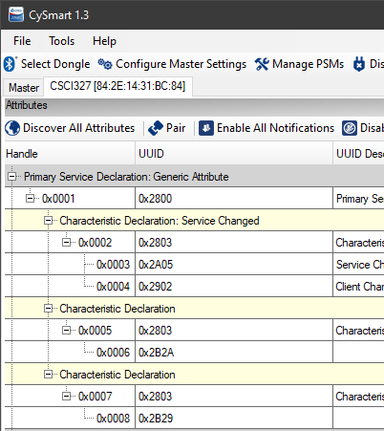Click the Disconnect plug icon
This screenshot has width=384, height=431.
pos(359,64)
